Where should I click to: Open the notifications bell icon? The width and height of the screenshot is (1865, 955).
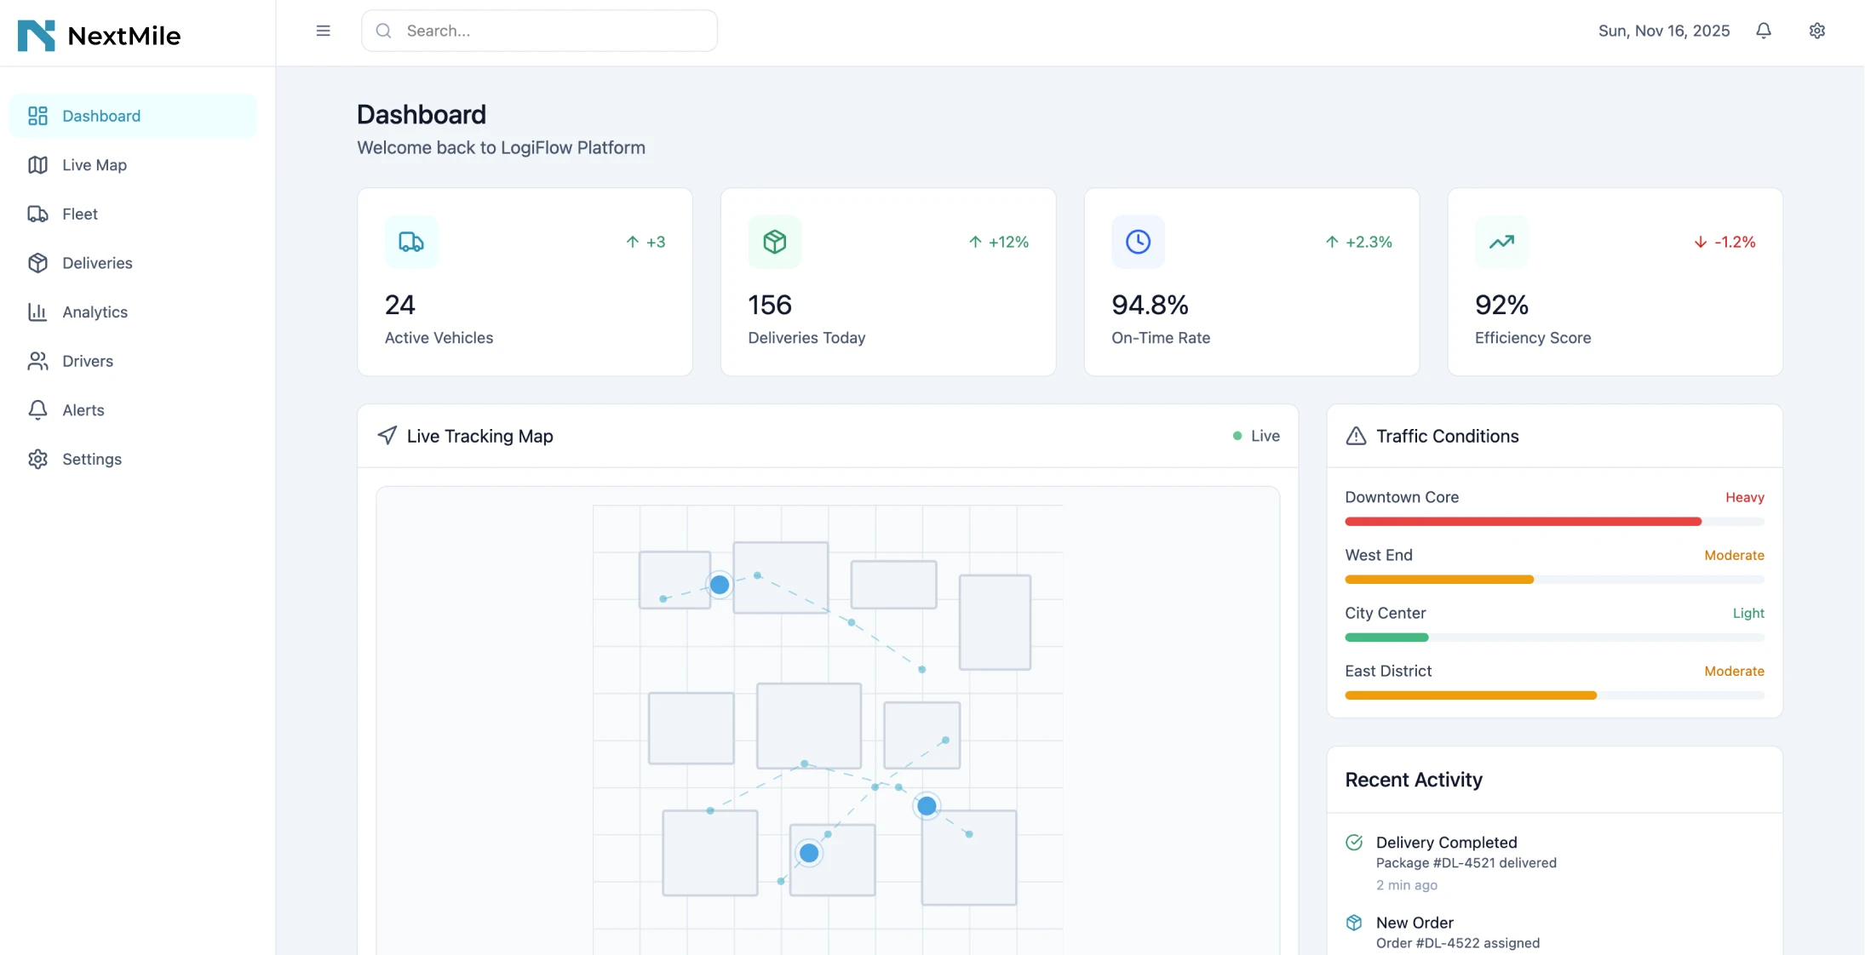coord(1763,31)
